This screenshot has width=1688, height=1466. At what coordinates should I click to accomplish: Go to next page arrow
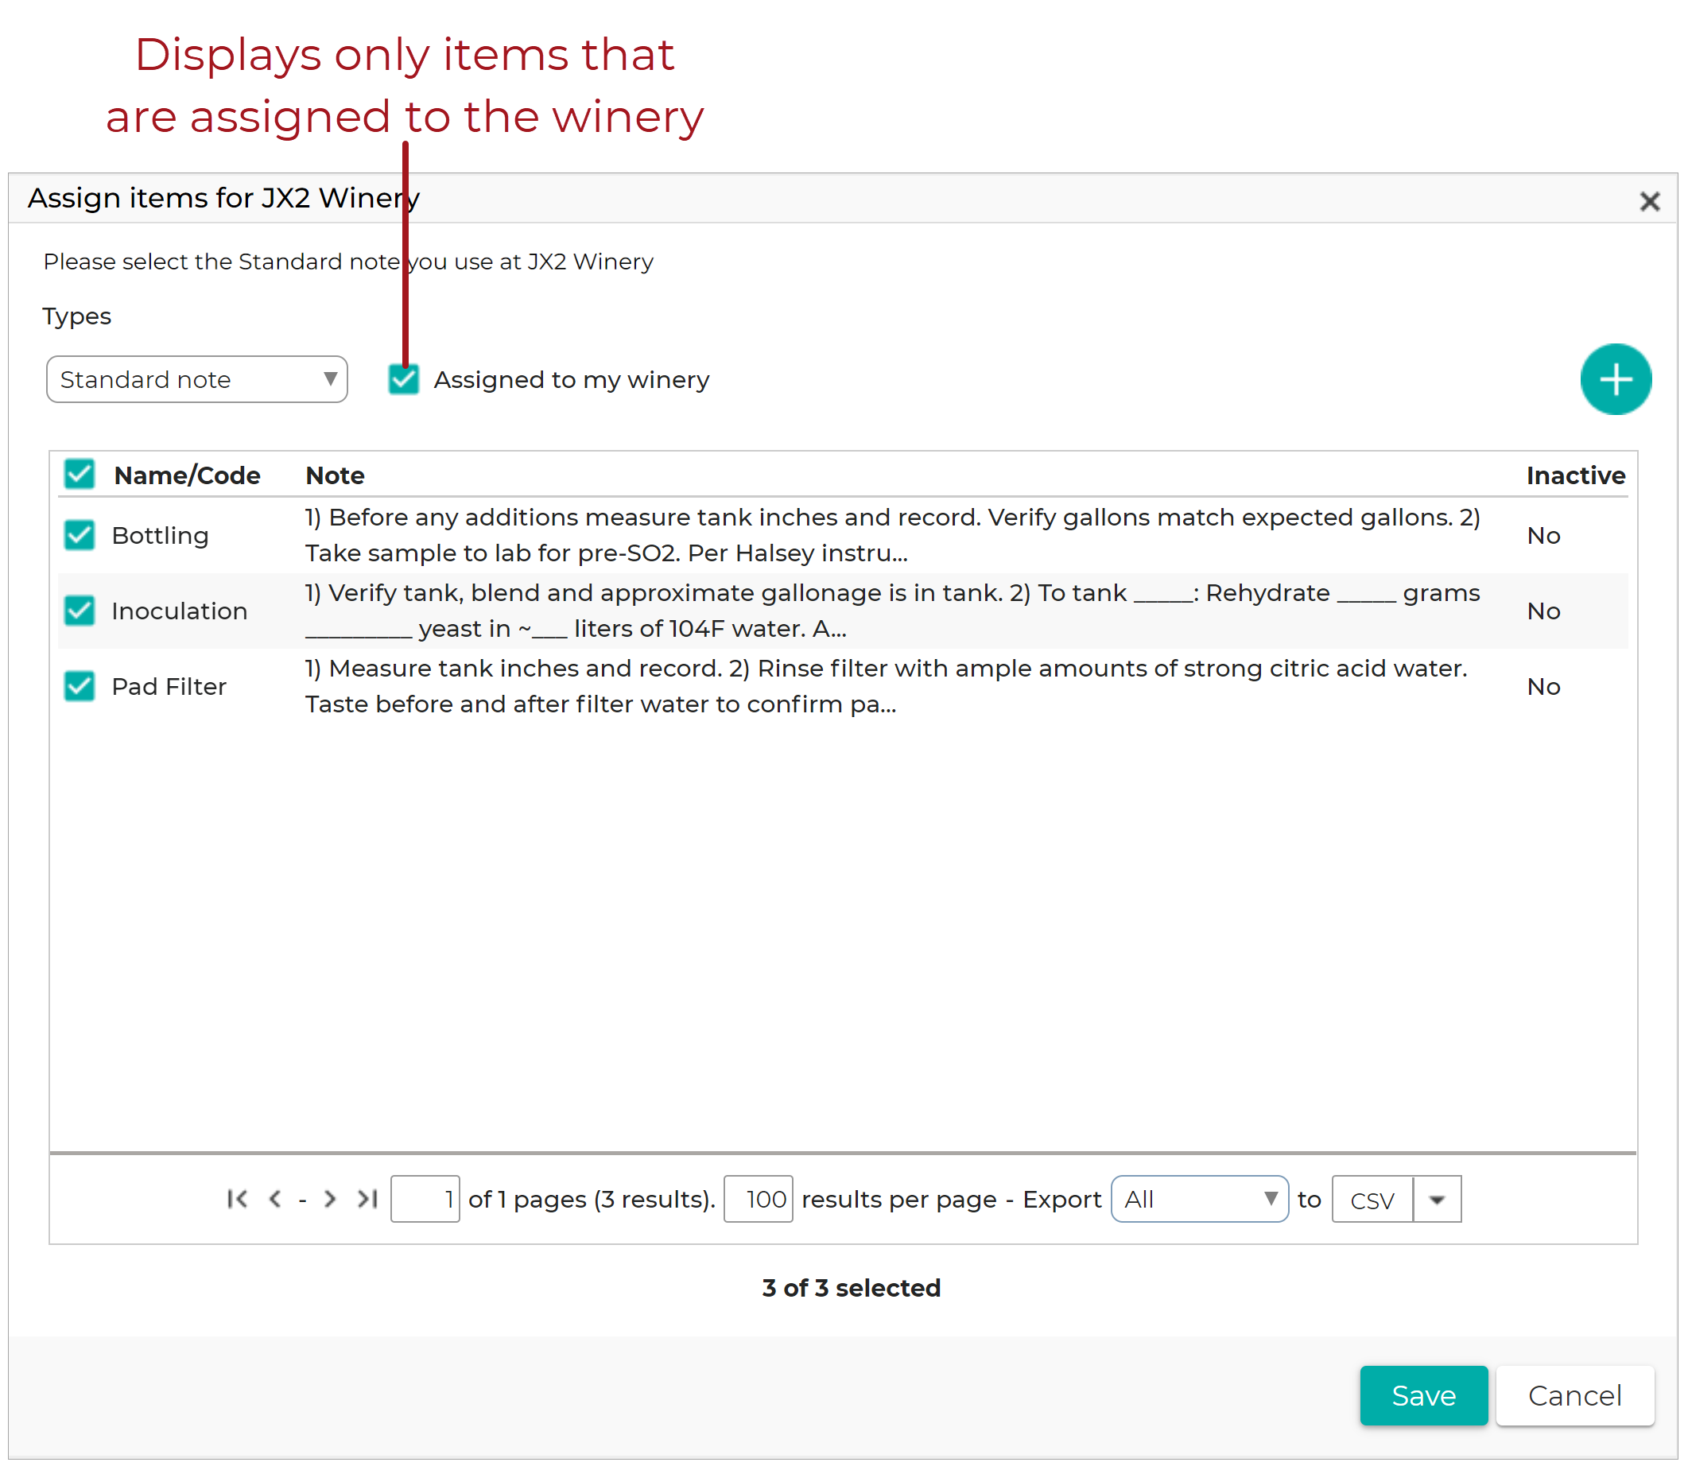[x=330, y=1199]
